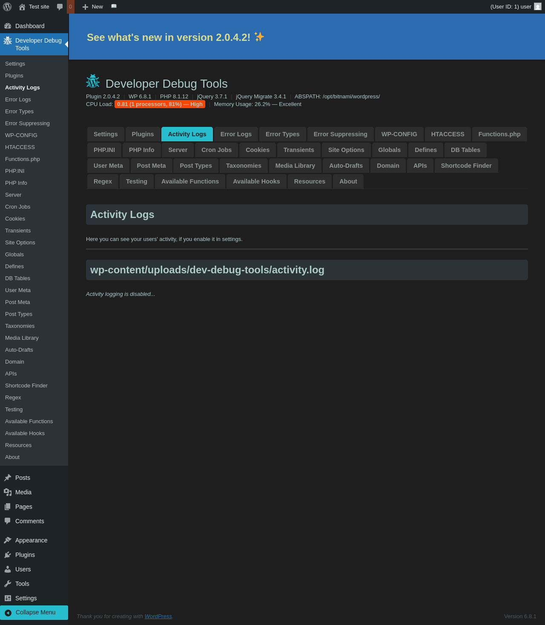The height and width of the screenshot is (625, 545).
Task: Switch to the Post Meta tab
Action: pyautogui.click(x=152, y=166)
